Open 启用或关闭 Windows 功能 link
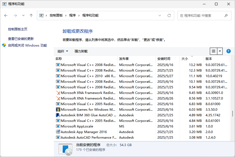Image resolution: width=235 pixels, height=157 pixels. [27, 46]
